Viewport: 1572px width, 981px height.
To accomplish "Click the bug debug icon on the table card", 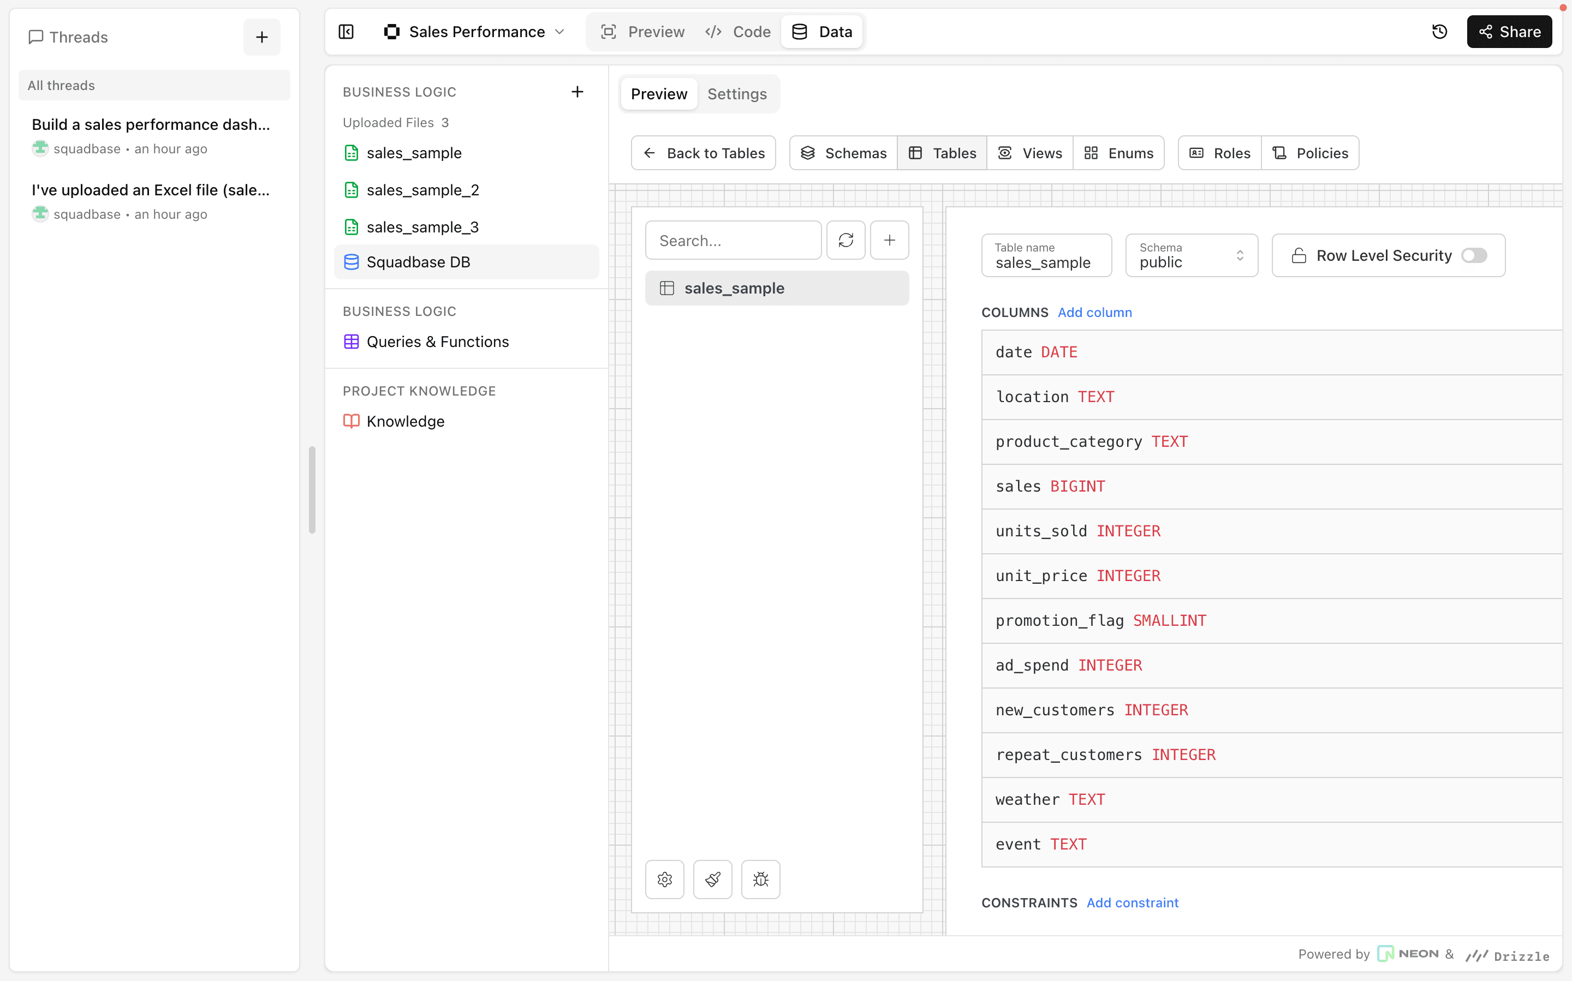I will 760,880.
